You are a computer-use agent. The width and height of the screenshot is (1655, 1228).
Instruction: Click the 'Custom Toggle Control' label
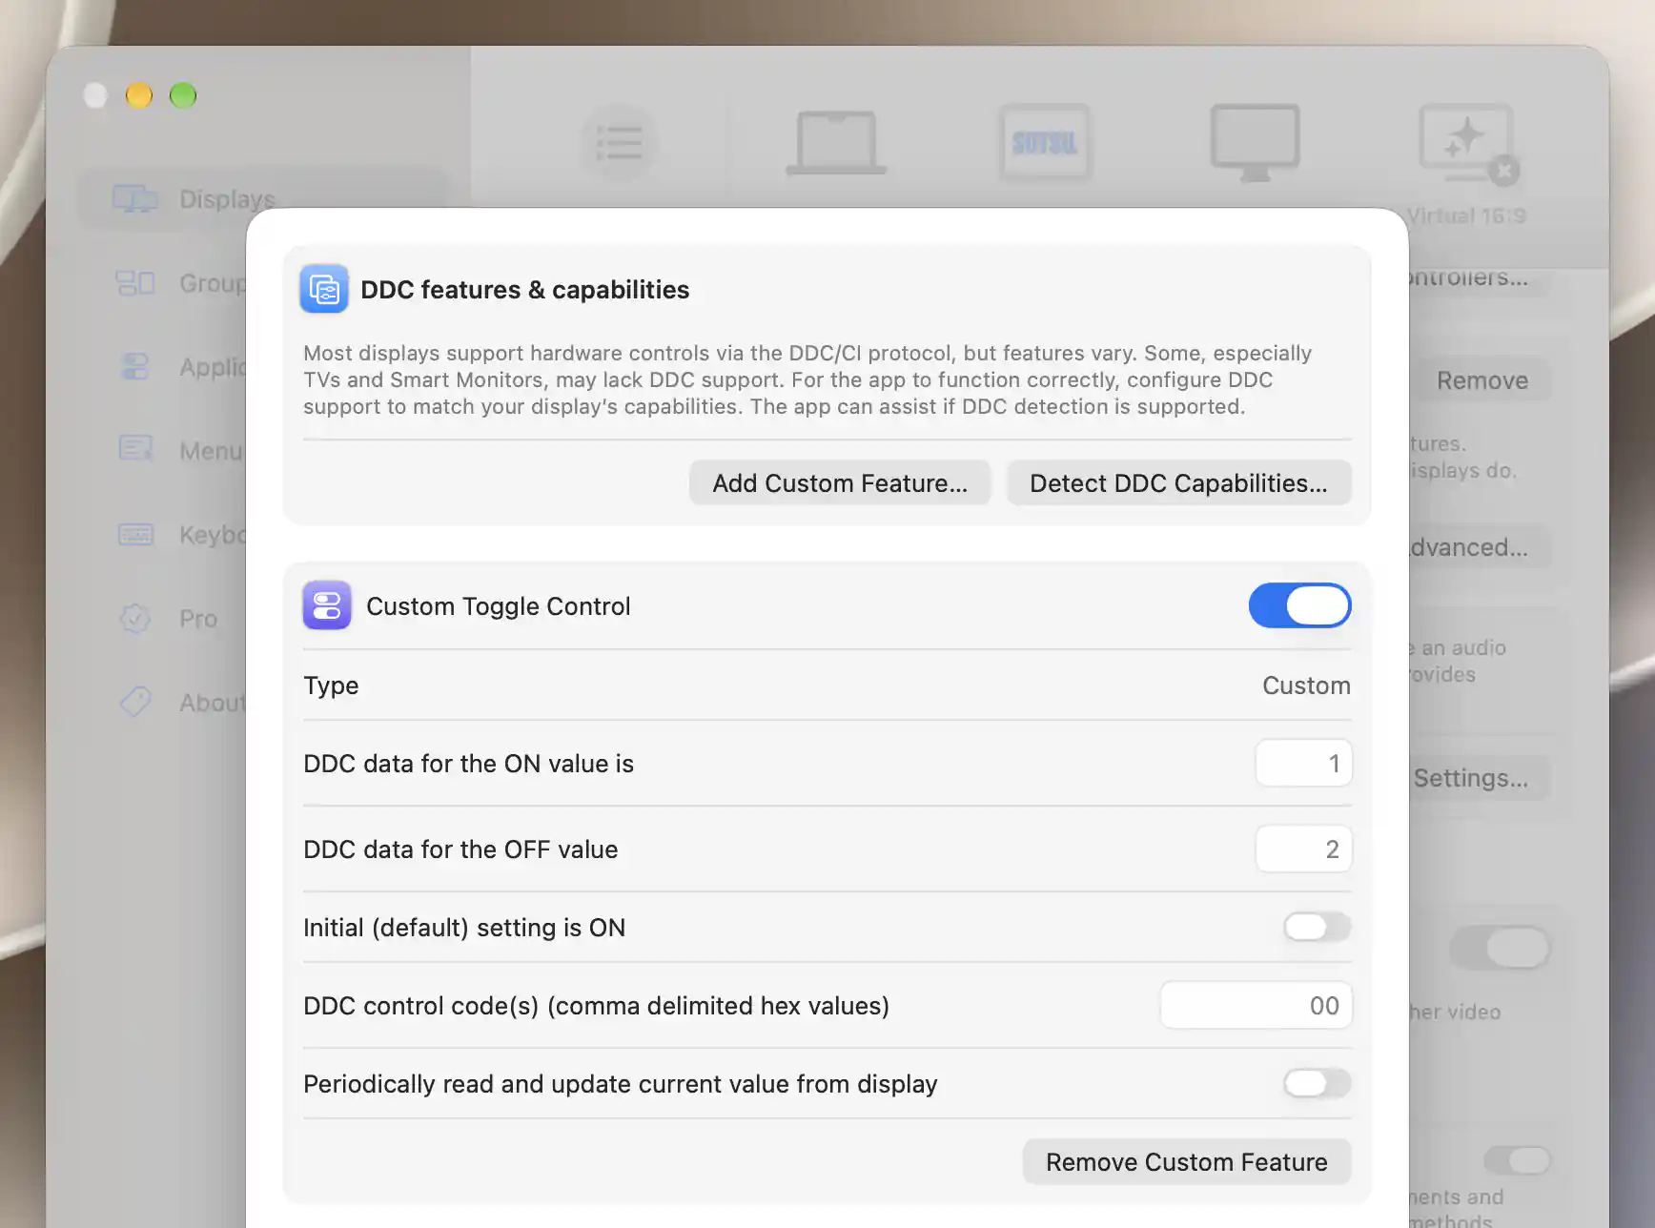coord(499,606)
